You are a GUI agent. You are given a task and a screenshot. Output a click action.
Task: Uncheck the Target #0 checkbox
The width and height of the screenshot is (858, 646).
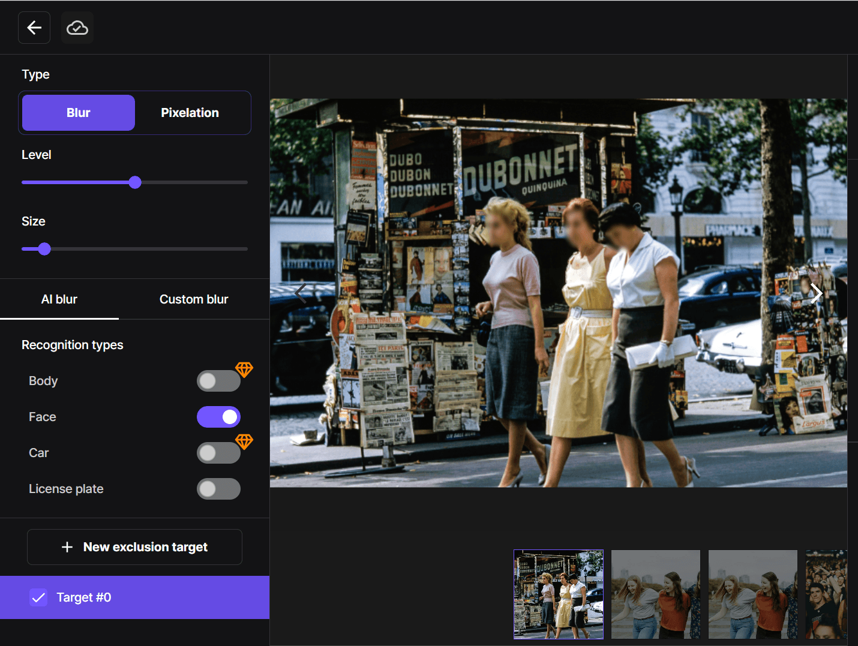pos(38,597)
